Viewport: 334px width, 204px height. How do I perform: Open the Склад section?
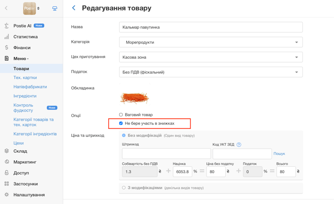(x=20, y=151)
